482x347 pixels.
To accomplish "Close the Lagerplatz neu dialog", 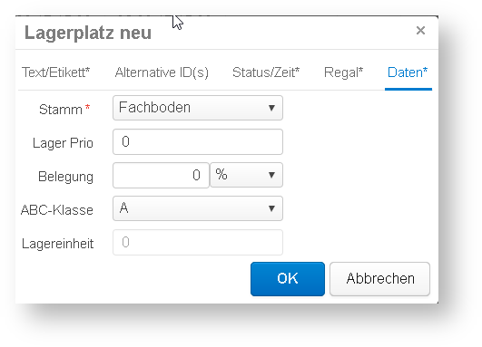I will [x=420, y=31].
